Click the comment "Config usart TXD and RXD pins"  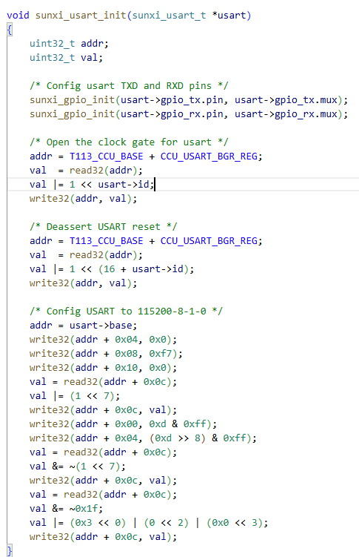tap(129, 85)
